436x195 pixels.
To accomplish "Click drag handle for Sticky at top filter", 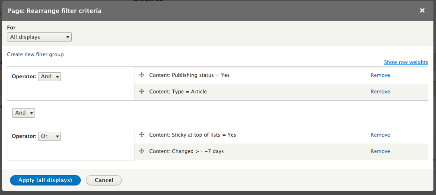I will (x=141, y=135).
